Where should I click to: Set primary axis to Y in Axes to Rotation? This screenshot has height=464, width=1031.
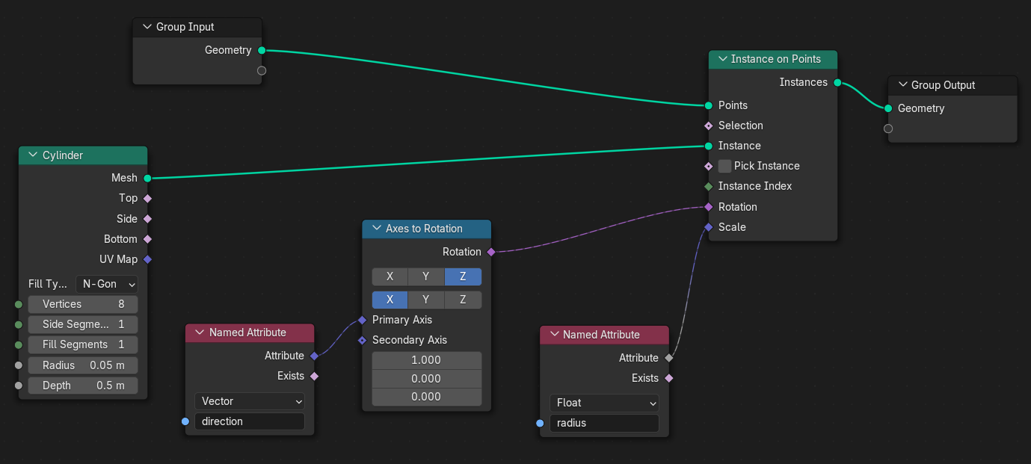[426, 276]
